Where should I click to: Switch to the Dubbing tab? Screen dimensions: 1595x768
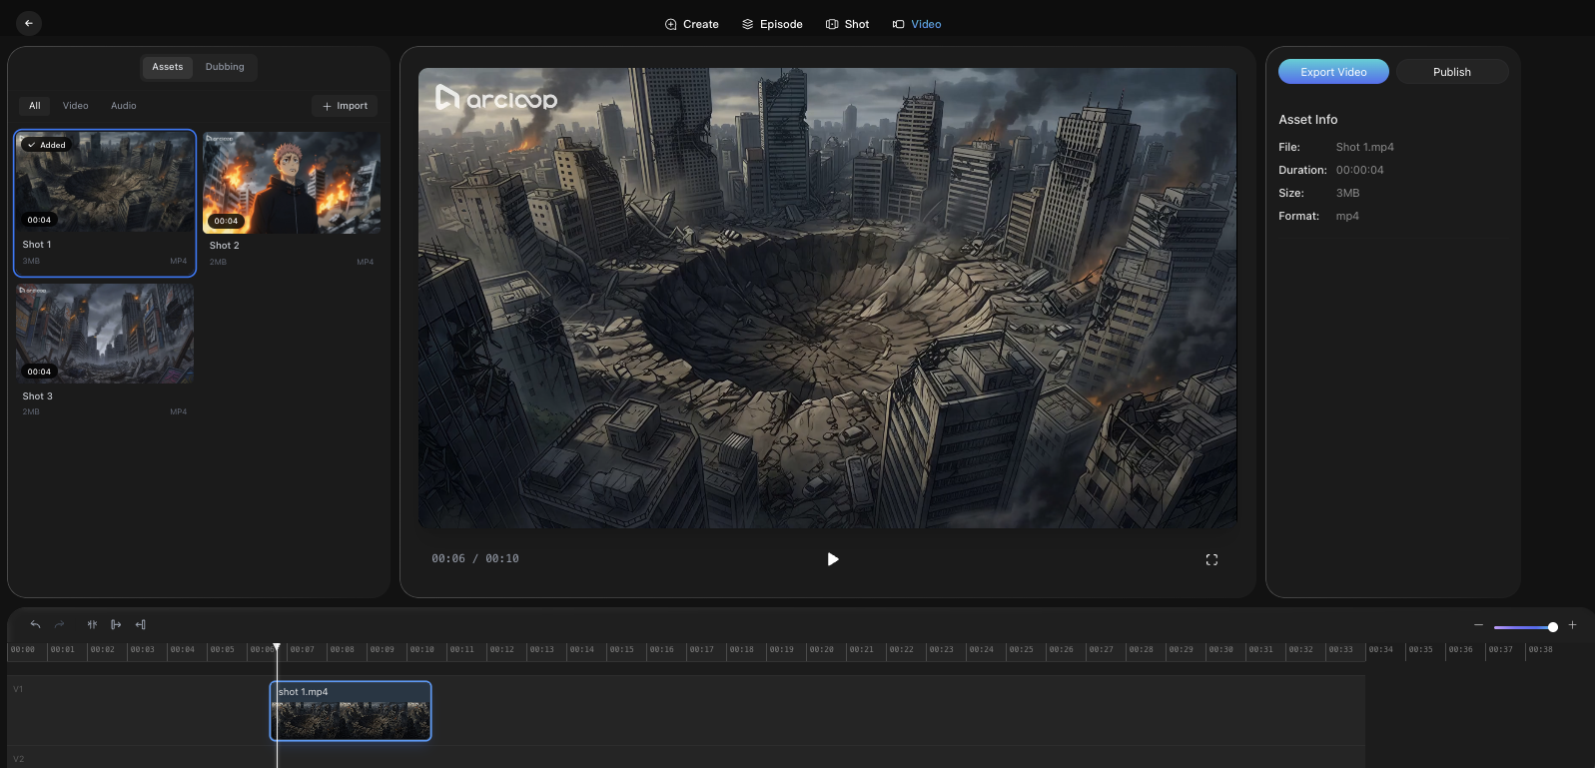225,67
